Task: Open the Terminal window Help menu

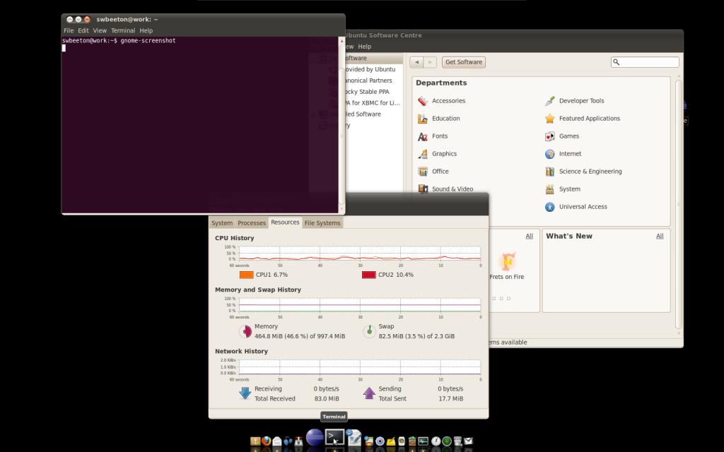Action: pos(146,30)
